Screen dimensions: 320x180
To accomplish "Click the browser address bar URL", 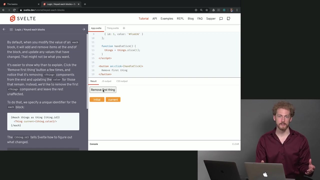I will pos(44,10).
